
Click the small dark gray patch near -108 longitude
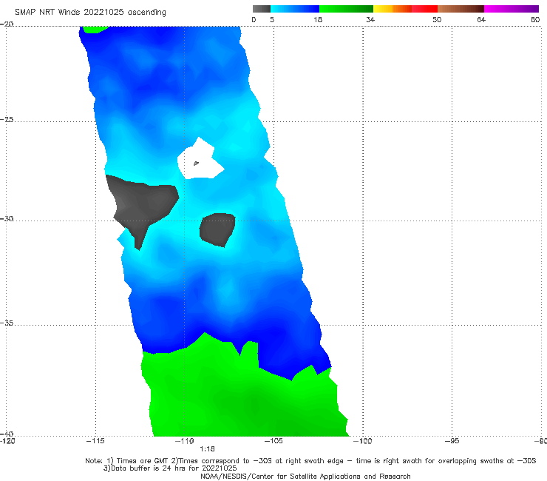pos(217,229)
